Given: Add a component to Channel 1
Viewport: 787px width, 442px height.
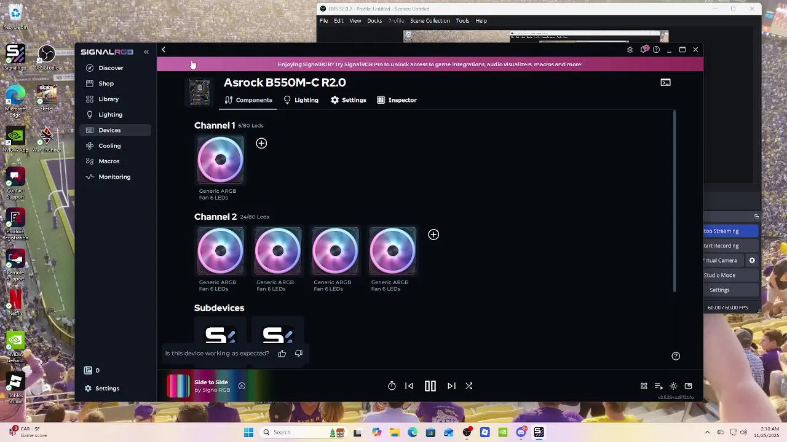Looking at the screenshot, I should (261, 144).
